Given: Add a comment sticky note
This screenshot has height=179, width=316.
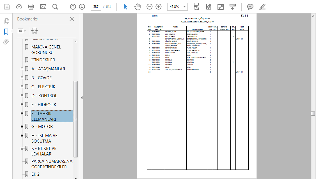Looking at the screenshot, I should coord(250,7).
